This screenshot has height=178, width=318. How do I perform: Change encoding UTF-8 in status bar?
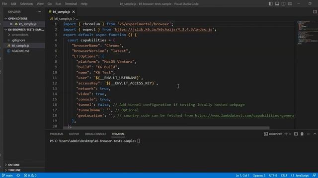(273, 176)
